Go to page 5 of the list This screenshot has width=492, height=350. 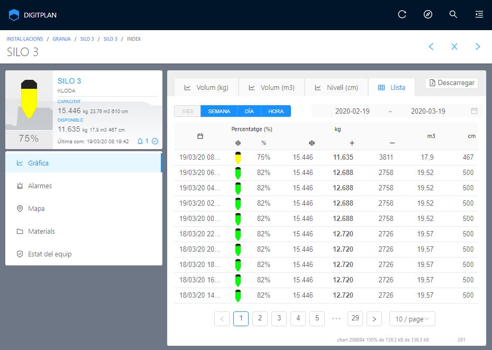[317, 319]
